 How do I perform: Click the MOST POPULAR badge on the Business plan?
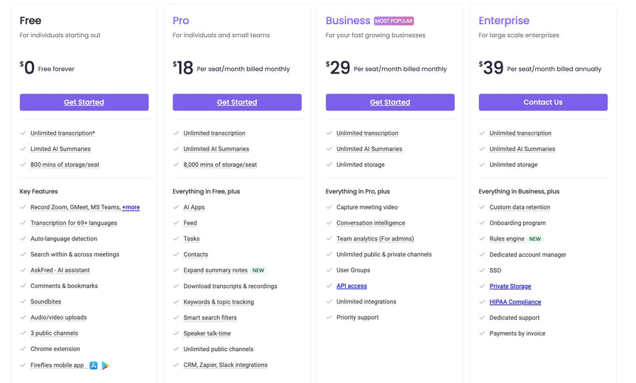coord(394,21)
